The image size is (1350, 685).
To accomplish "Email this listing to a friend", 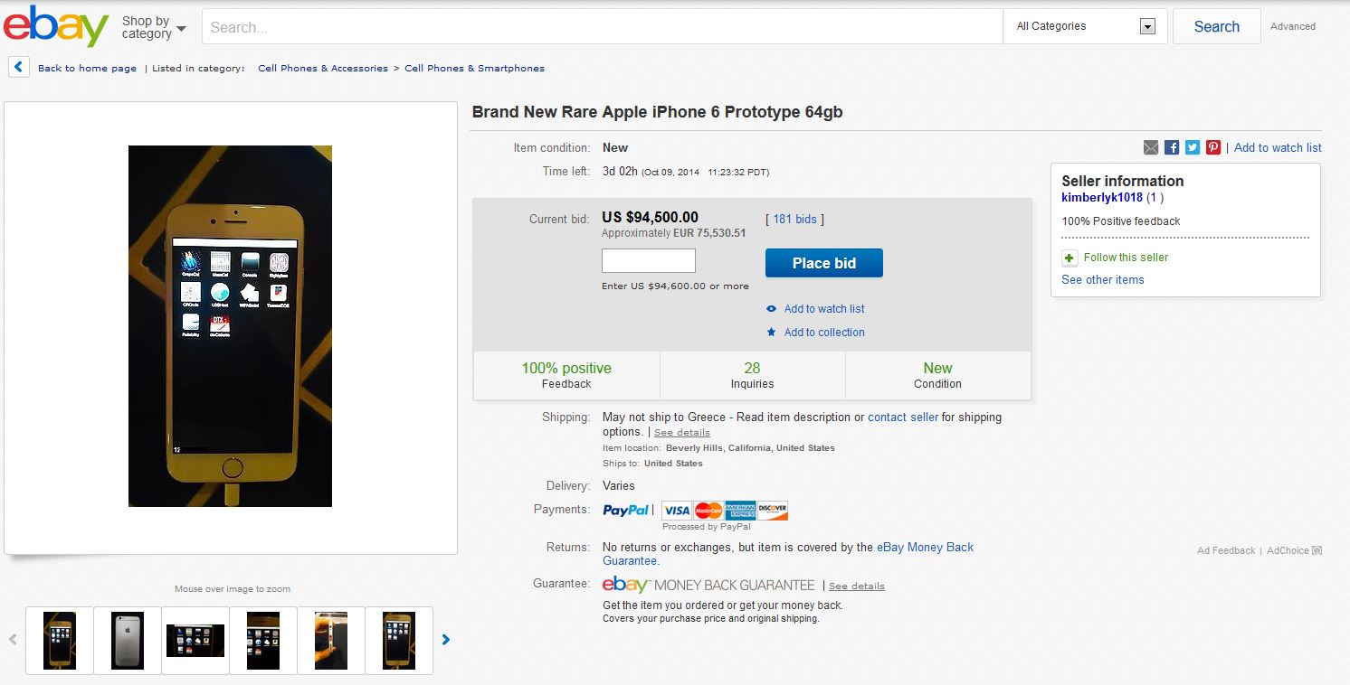I will [x=1150, y=147].
